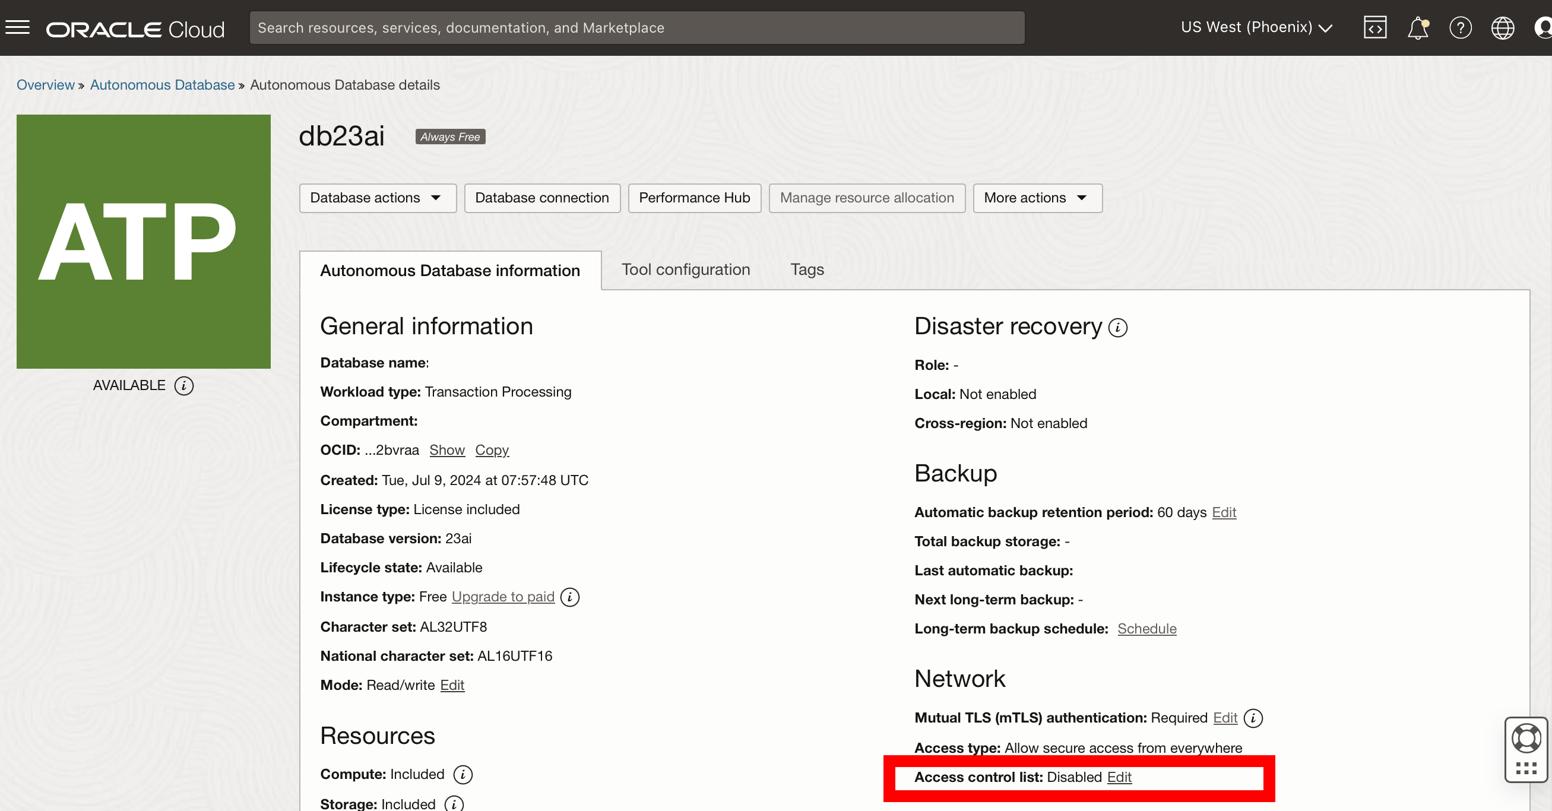The image size is (1552, 811).
Task: Edit the Access control list
Action: point(1119,777)
